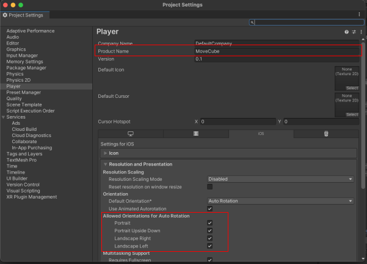The image size is (367, 264).
Task: Click the settings panel vertical scrollbar
Action: point(363,115)
